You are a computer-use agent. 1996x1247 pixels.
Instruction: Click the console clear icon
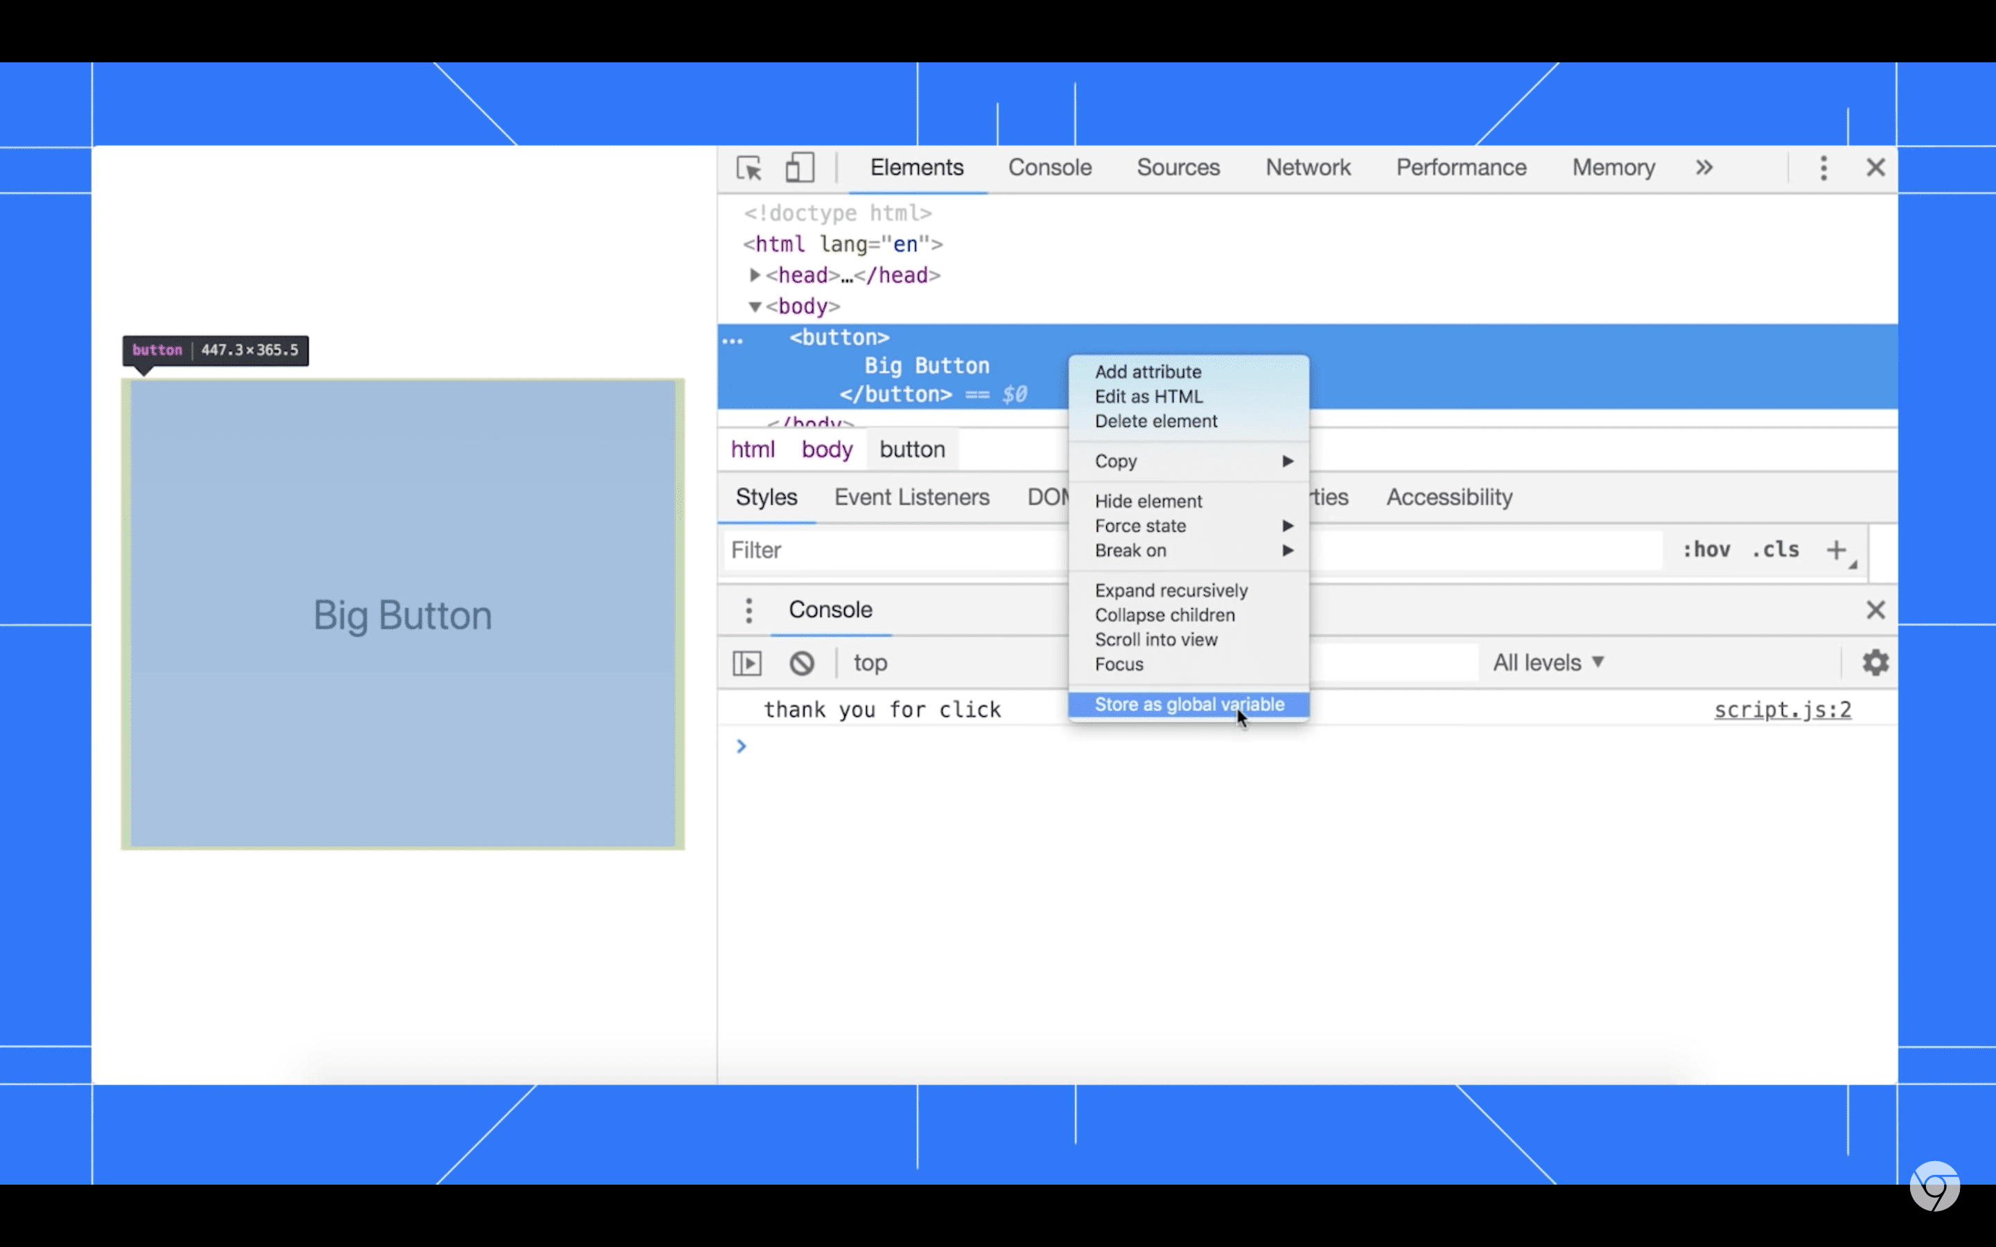[x=800, y=662]
